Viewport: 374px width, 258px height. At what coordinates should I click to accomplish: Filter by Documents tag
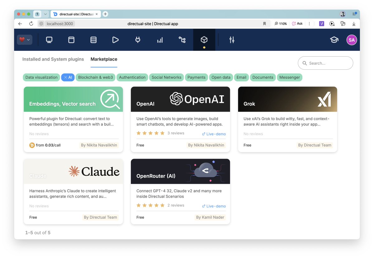pyautogui.click(x=263, y=77)
